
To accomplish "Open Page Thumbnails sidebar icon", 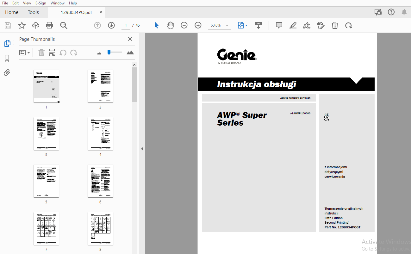I will point(7,43).
